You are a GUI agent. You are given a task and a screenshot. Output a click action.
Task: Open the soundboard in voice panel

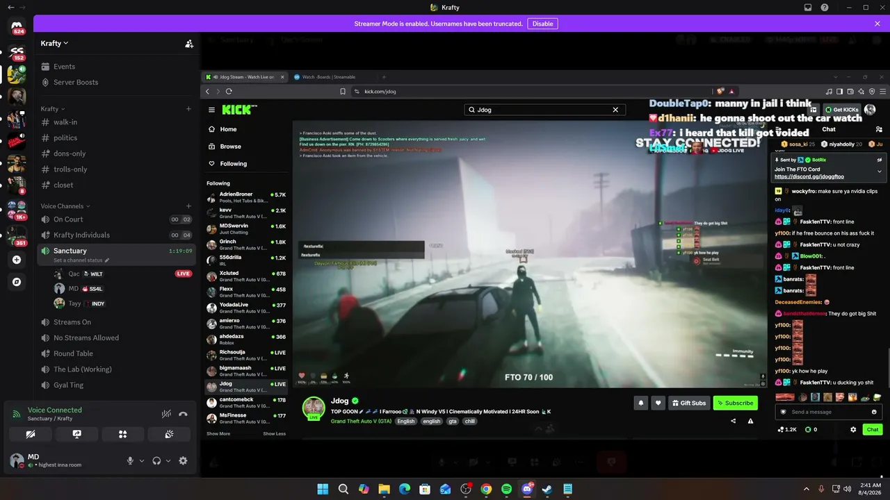pyautogui.click(x=168, y=434)
